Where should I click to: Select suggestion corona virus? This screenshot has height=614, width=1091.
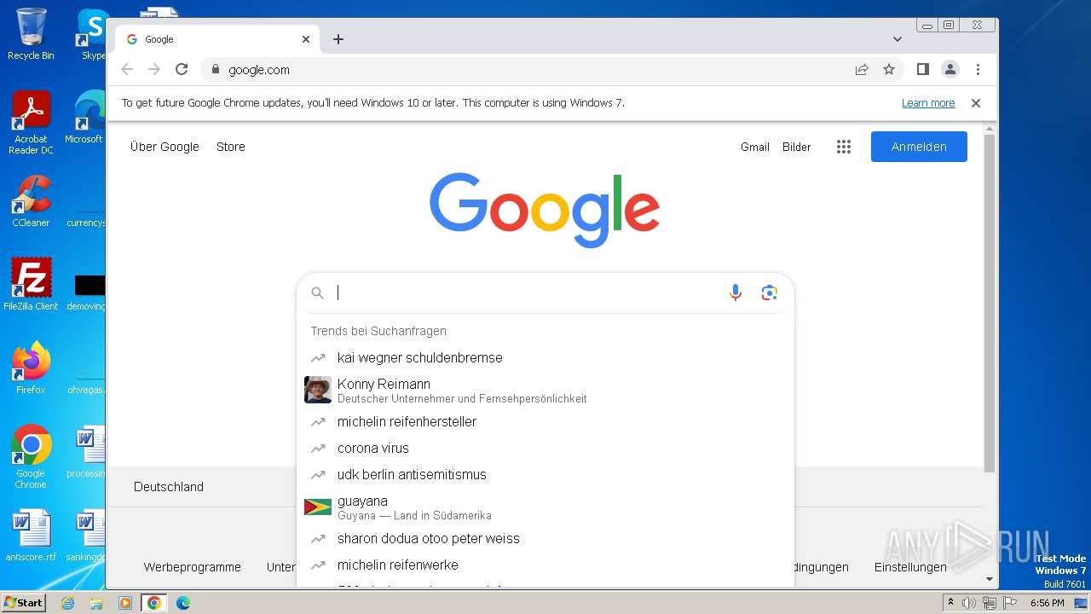coord(545,449)
